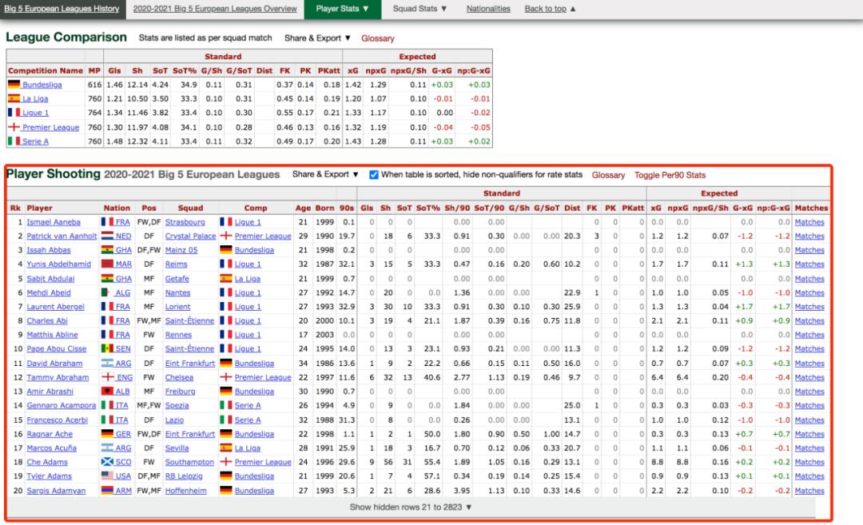The height and width of the screenshot is (525, 863).
Task: Click the Argentina flag in David Abraham's row
Action: 107,363
